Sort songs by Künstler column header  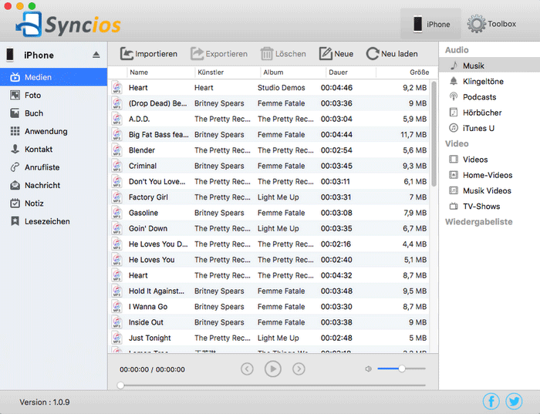point(211,72)
